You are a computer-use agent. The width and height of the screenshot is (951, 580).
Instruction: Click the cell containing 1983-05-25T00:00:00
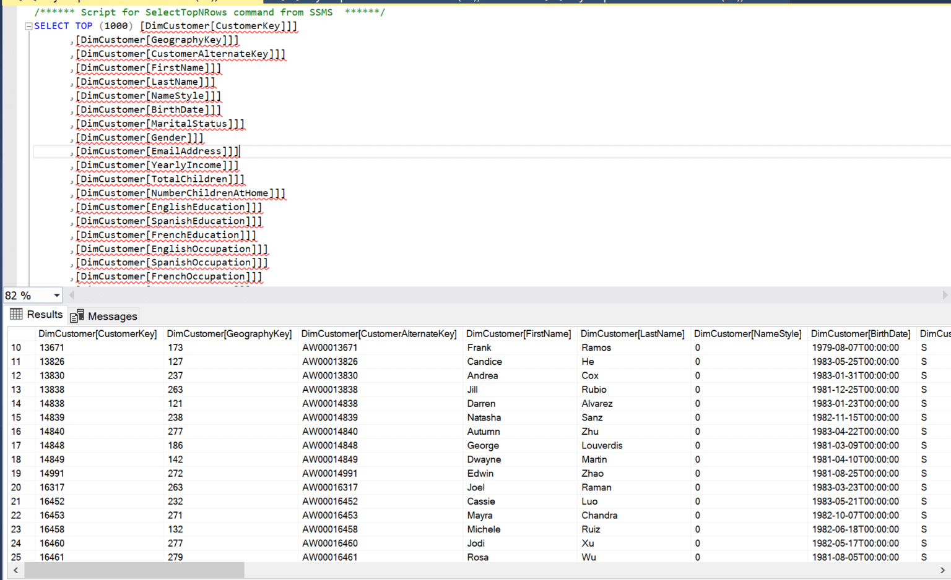tap(855, 362)
